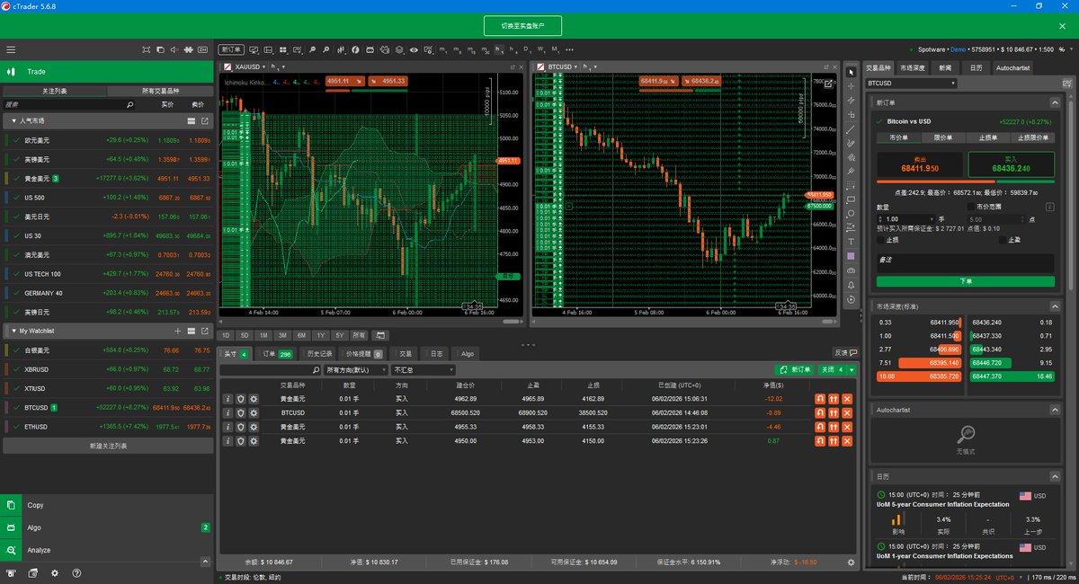Toggle 关注列表 watchlist view
1079x584 pixels.
(55, 92)
